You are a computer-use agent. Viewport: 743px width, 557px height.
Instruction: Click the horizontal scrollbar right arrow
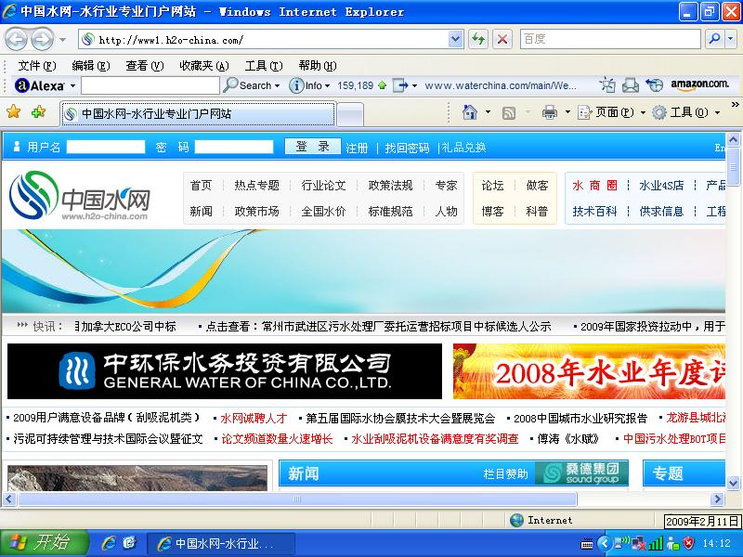pos(717,499)
